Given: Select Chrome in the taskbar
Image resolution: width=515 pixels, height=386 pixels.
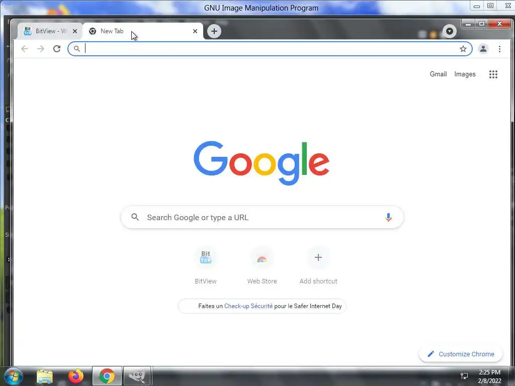Looking at the screenshot, I should tap(107, 376).
